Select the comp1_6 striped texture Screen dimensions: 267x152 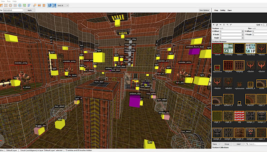250,133
